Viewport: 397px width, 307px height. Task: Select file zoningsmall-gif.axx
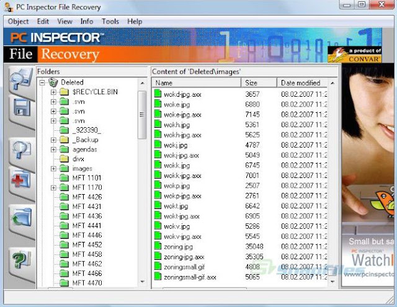tap(190, 277)
